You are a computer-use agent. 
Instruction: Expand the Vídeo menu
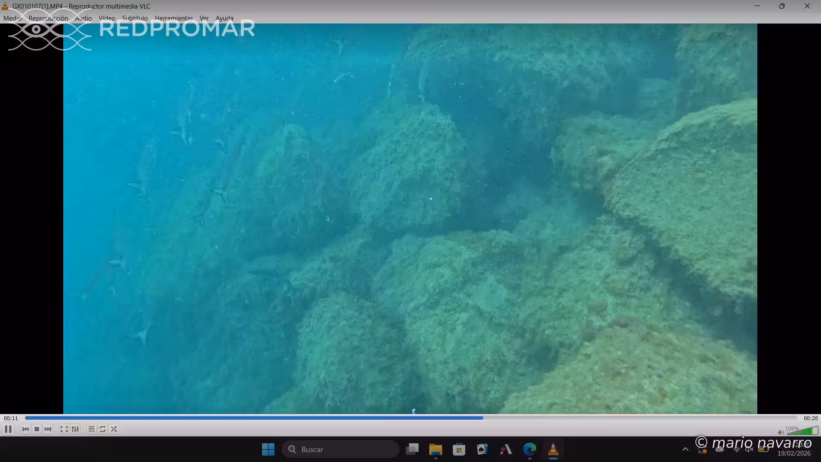(107, 18)
